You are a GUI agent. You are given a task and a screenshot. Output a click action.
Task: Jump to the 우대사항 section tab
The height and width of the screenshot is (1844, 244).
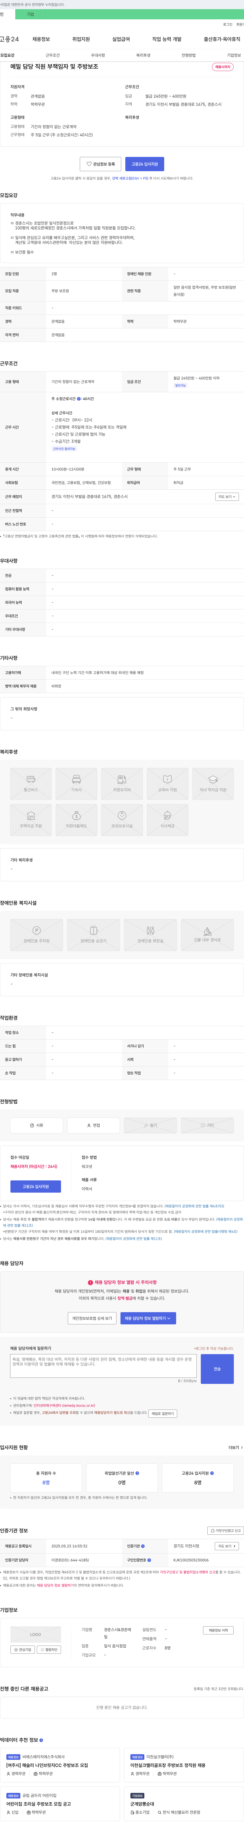click(98, 55)
